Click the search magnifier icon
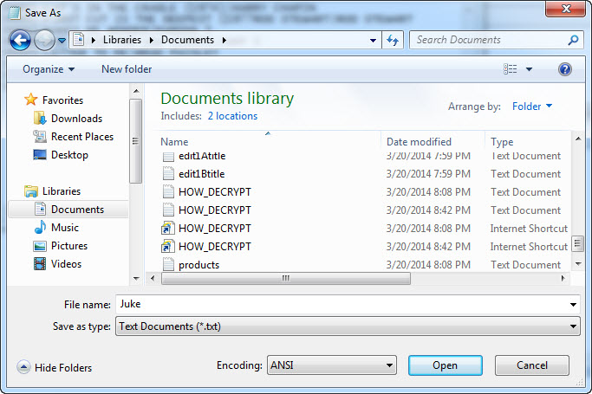Image resolution: width=592 pixels, height=394 pixels. pos(573,40)
